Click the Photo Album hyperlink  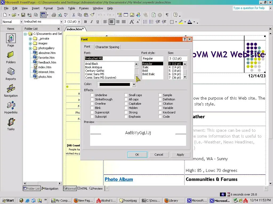[119, 179]
